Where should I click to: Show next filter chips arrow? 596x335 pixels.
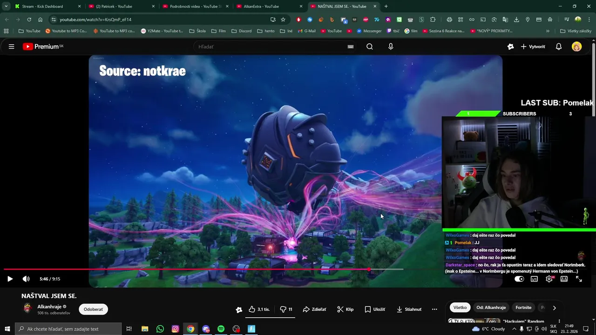click(554, 308)
